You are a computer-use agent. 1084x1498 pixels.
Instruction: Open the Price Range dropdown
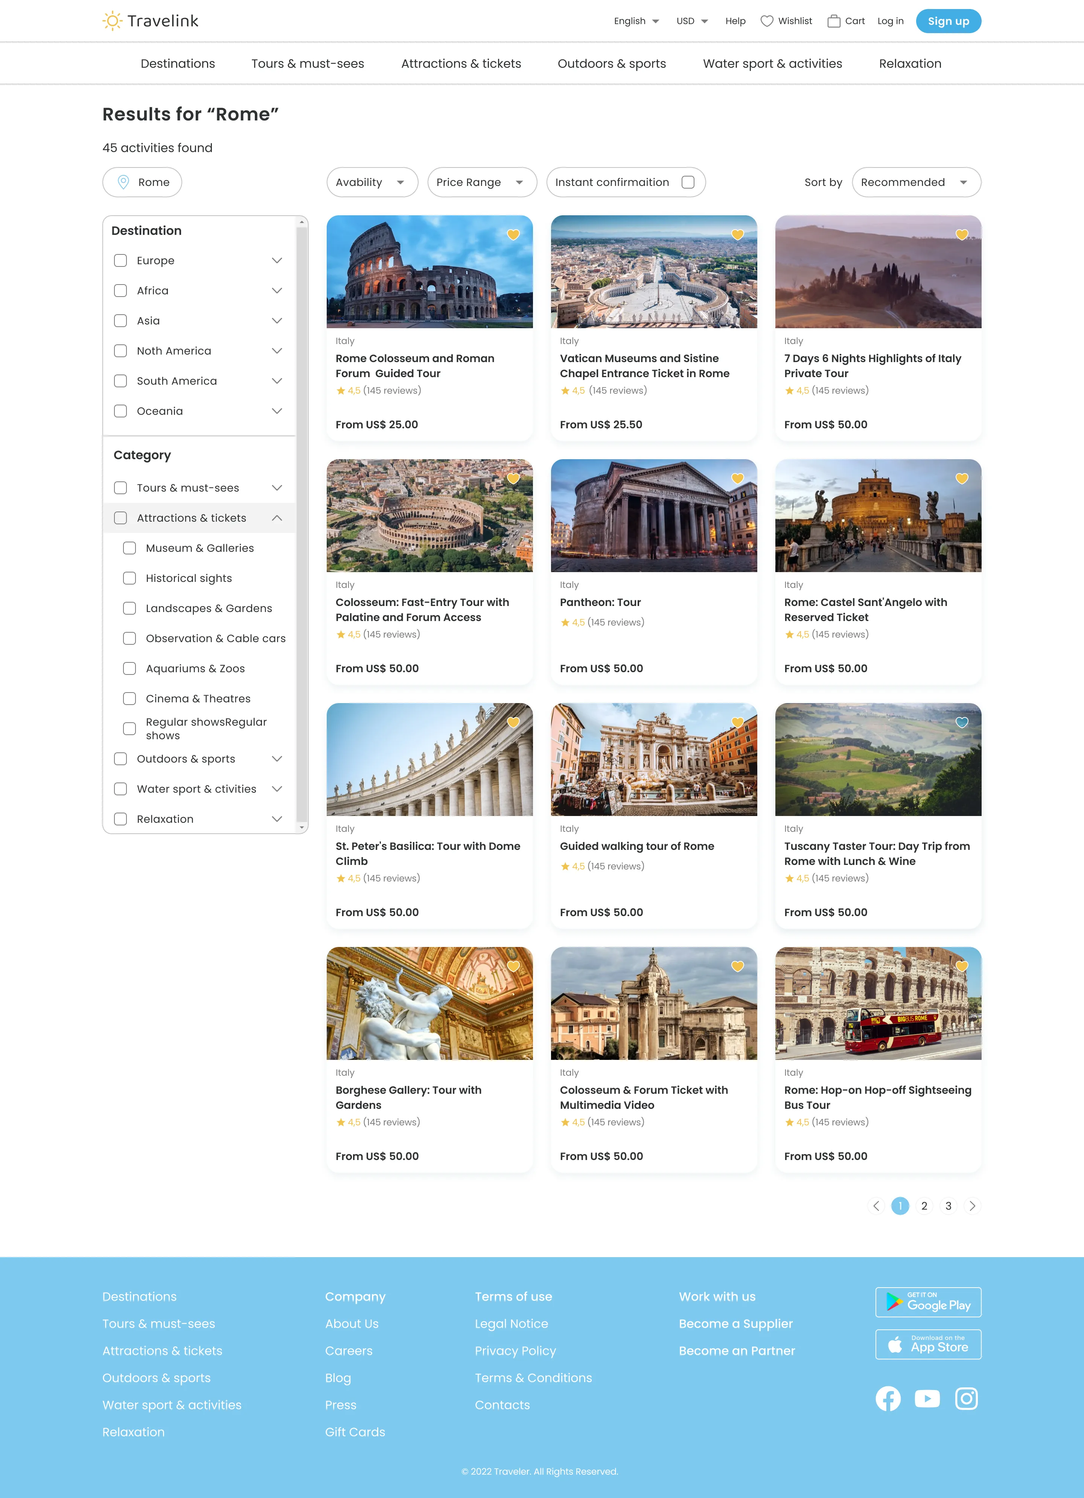481,182
